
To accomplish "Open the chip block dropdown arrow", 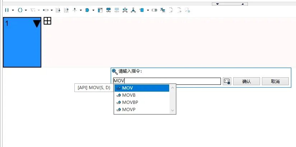I will (x=148, y=10).
